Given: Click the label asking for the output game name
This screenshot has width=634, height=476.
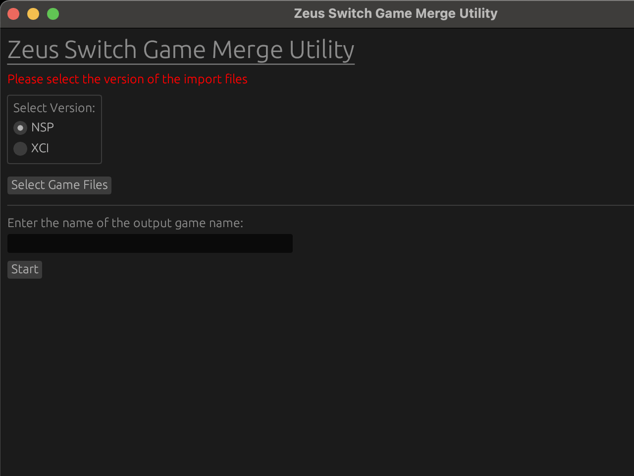Looking at the screenshot, I should 125,223.
